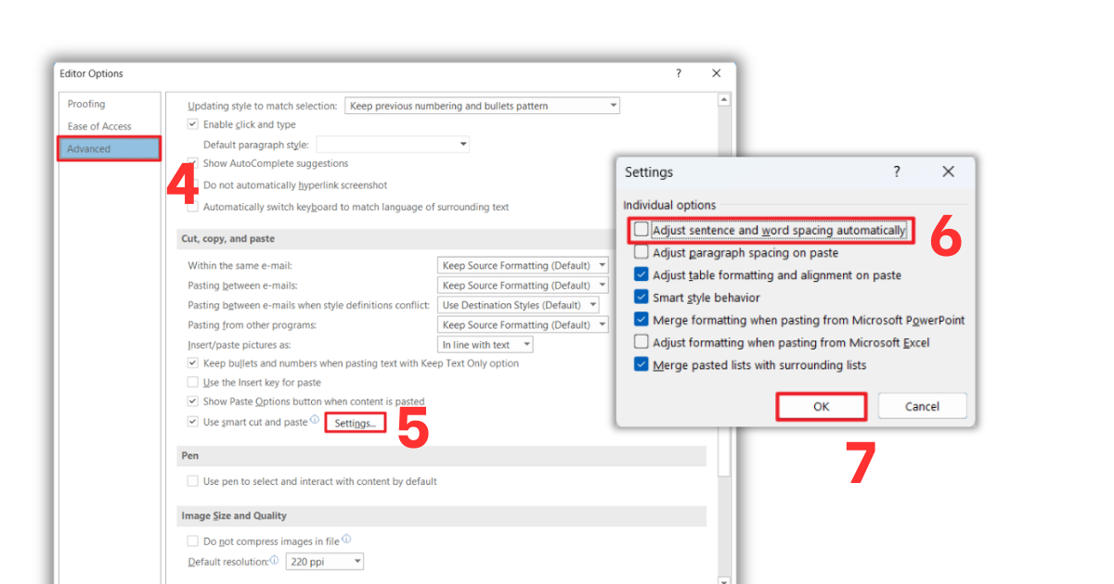
Task: Expand Insert/paste pictures as dropdown
Action: (485, 345)
